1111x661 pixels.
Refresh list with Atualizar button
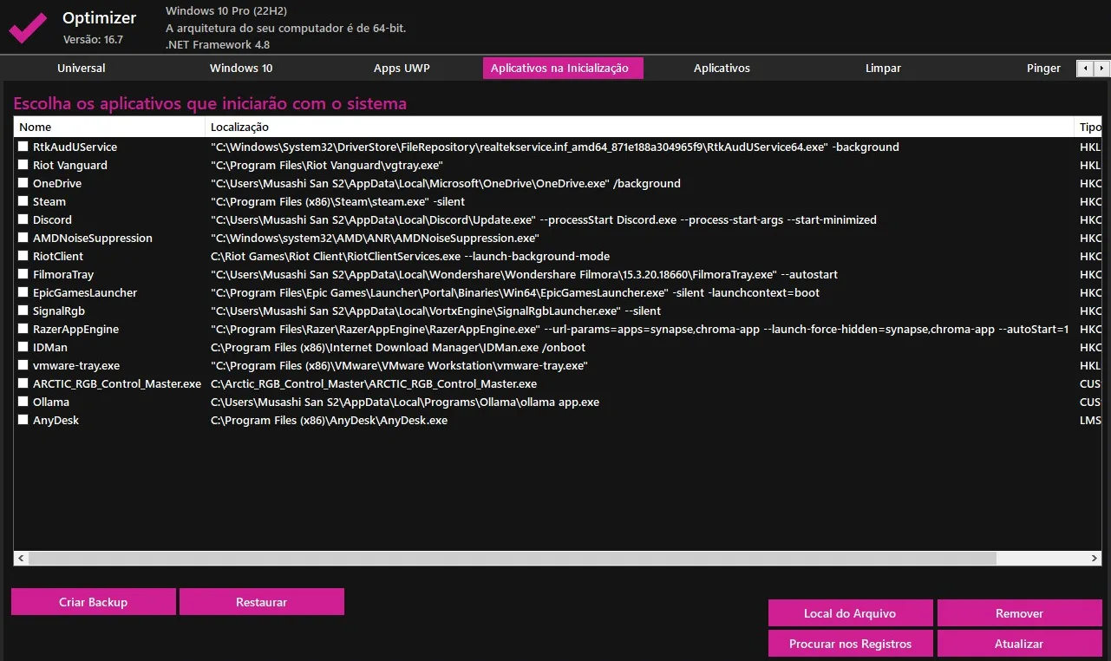(1019, 644)
